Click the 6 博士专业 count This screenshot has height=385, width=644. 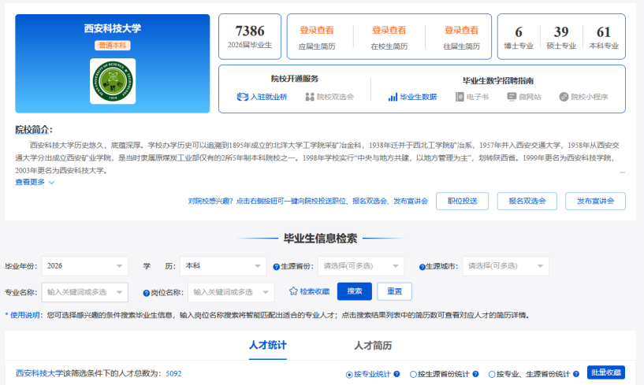click(x=519, y=32)
